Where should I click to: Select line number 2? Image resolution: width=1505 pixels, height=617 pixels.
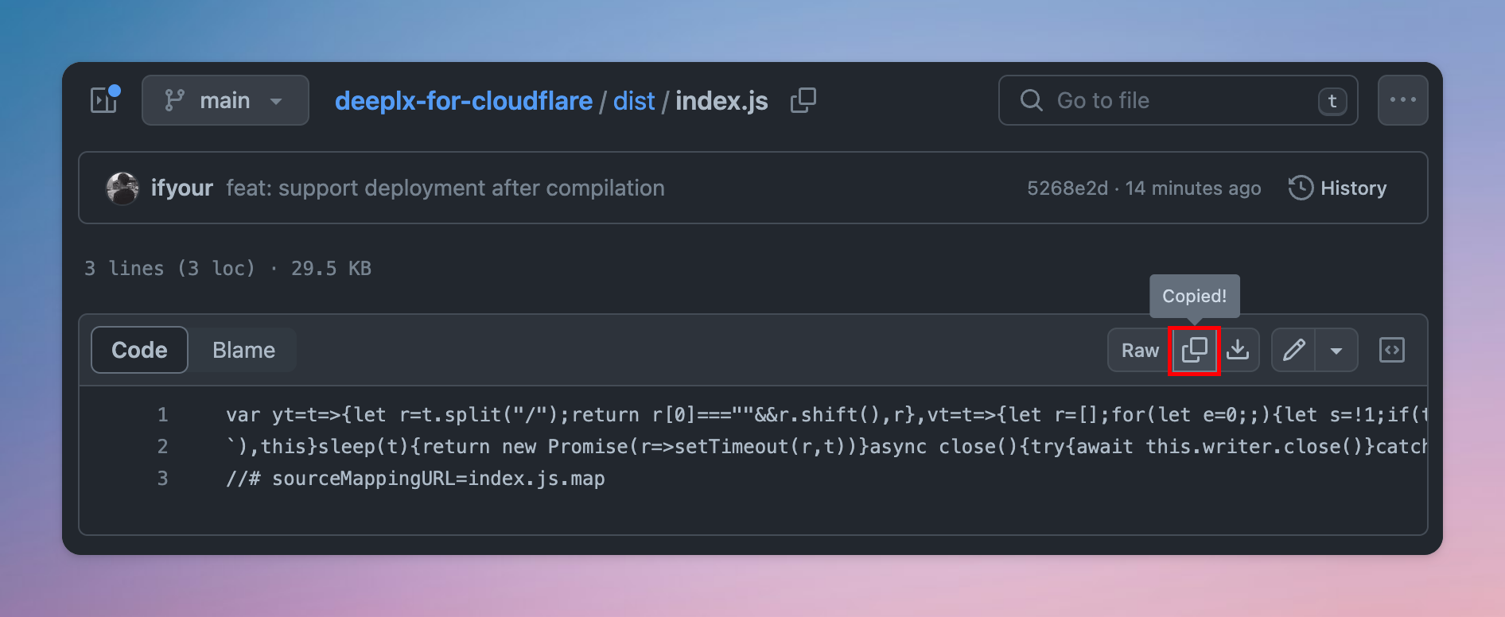point(162,447)
